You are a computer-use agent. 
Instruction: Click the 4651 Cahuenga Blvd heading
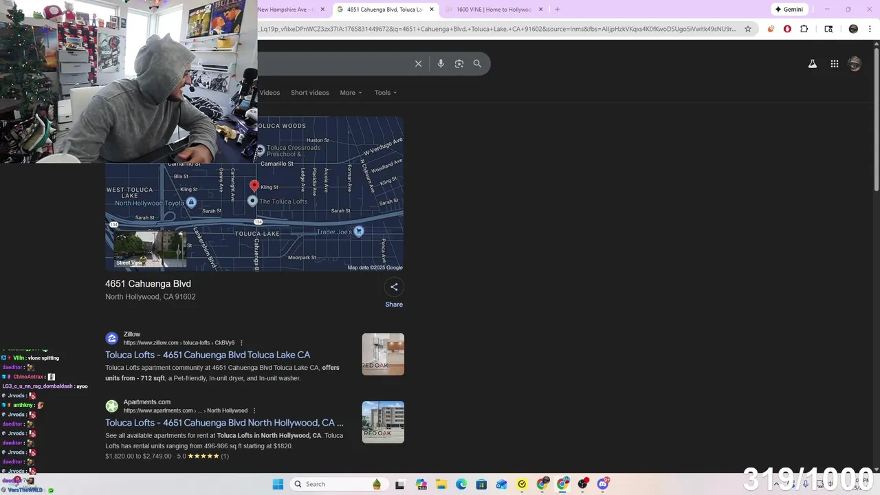tap(148, 284)
